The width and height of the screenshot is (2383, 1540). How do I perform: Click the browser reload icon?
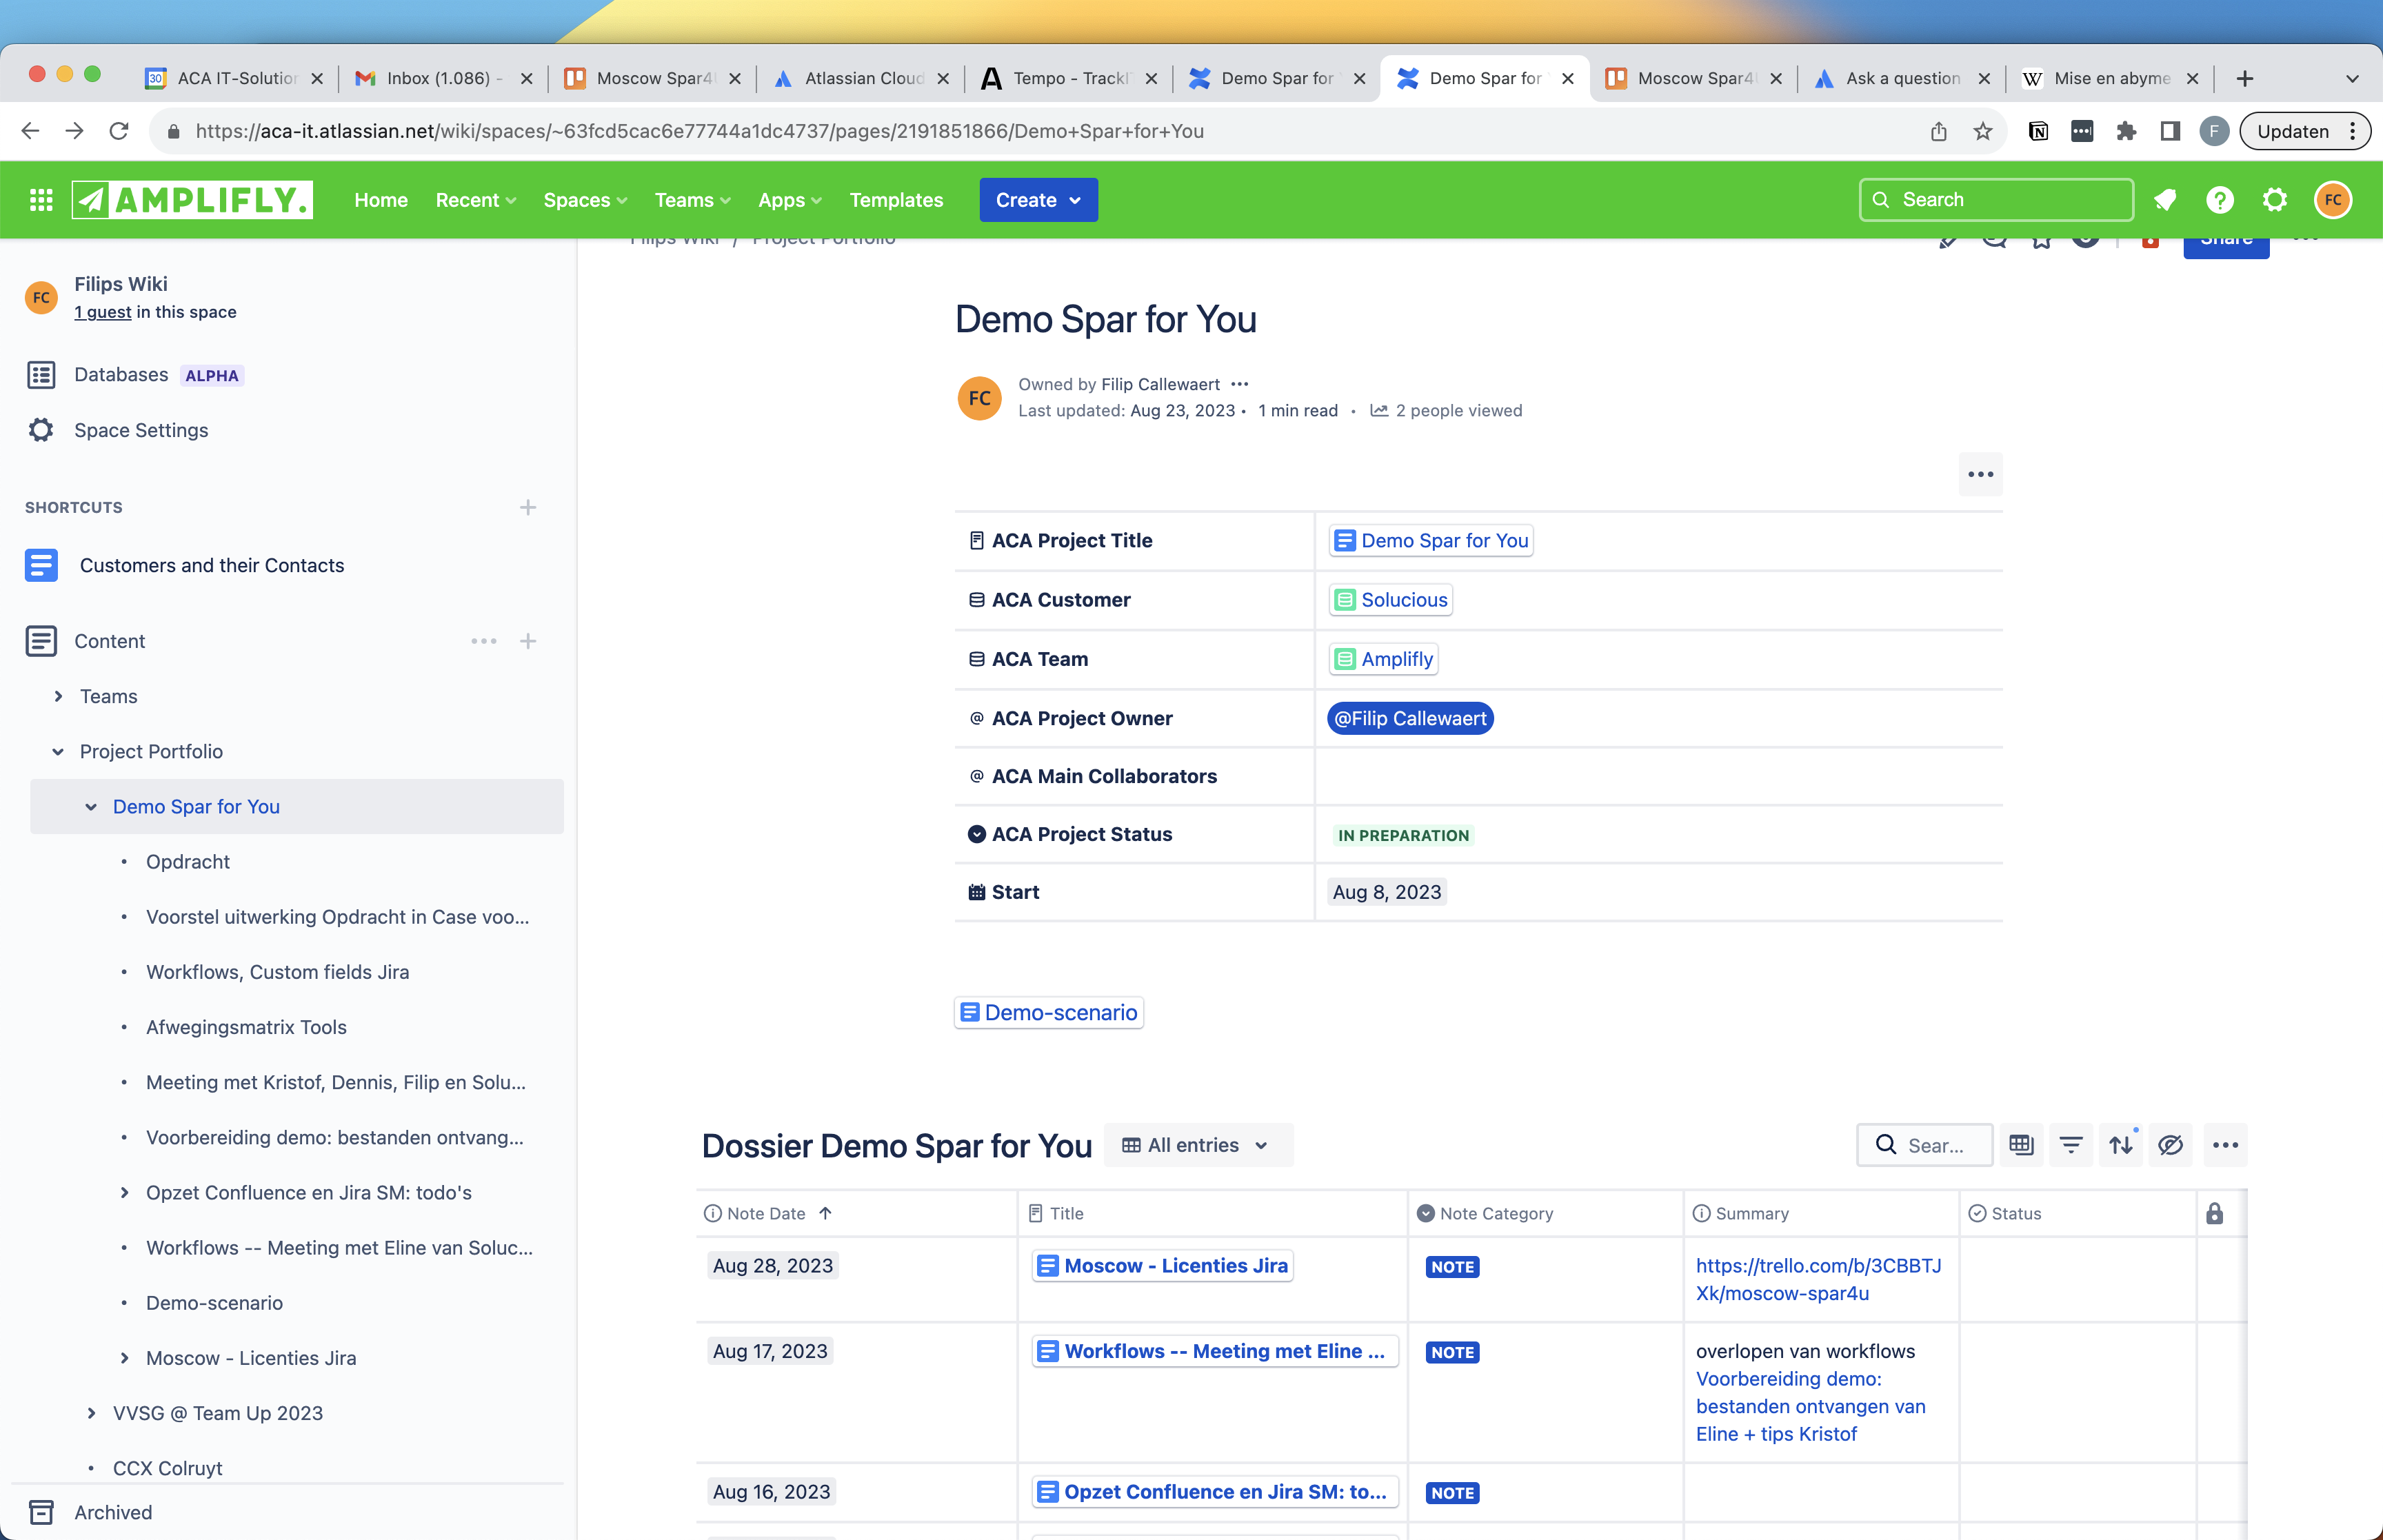pos(119,131)
